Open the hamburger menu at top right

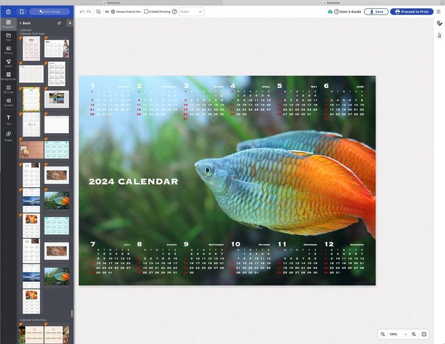[x=438, y=11]
